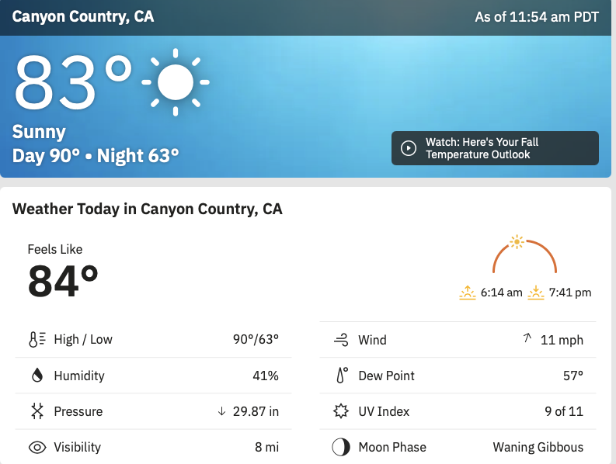616x464 pixels.
Task: Click the High / Low thermometer icon
Action: pos(37,340)
